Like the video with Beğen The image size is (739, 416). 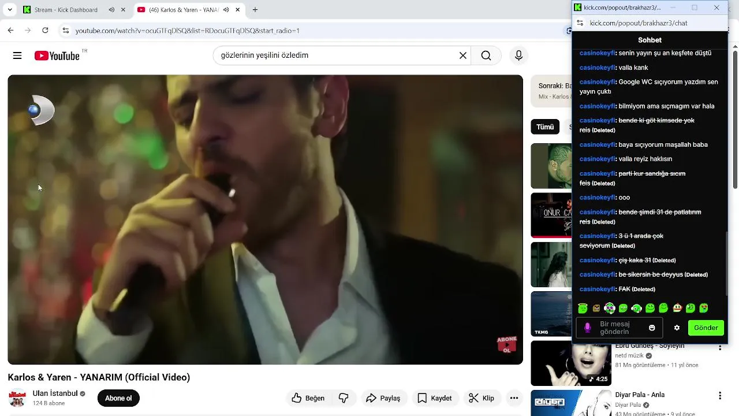click(308, 398)
